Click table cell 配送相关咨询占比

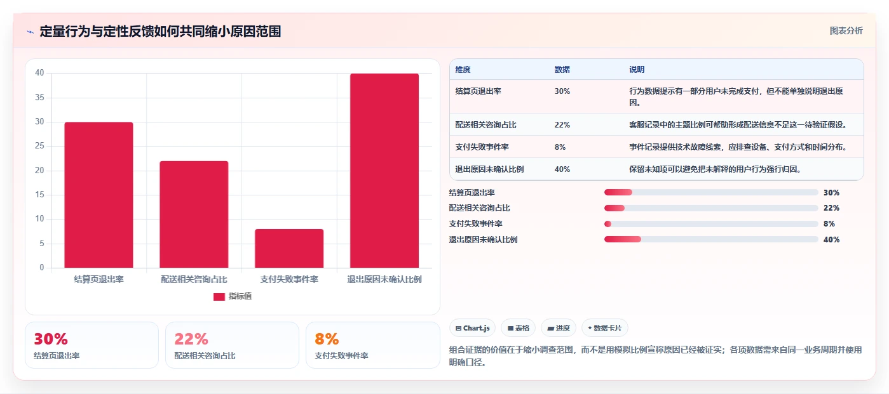click(x=486, y=125)
